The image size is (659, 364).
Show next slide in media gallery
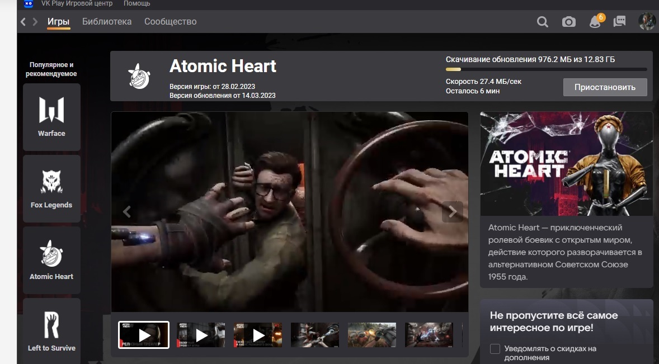point(452,211)
